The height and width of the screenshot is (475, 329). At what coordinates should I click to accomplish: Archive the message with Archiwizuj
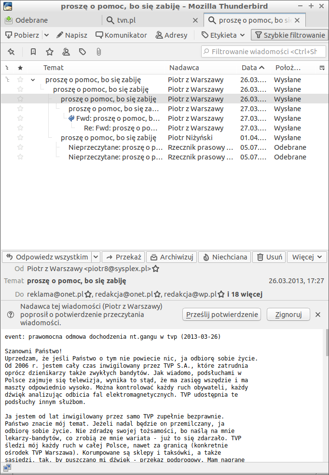[x=172, y=257]
